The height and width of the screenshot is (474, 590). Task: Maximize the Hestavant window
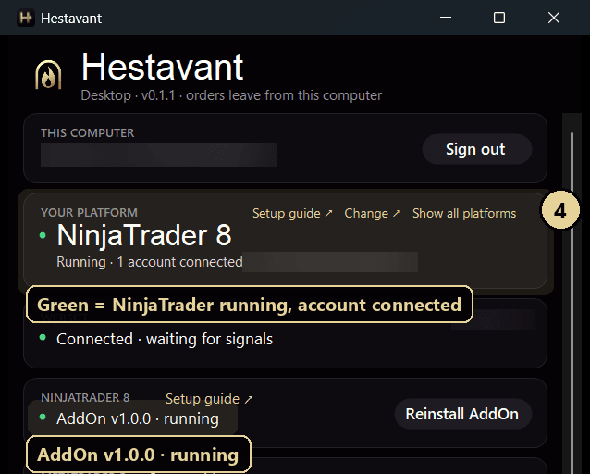coord(499,18)
